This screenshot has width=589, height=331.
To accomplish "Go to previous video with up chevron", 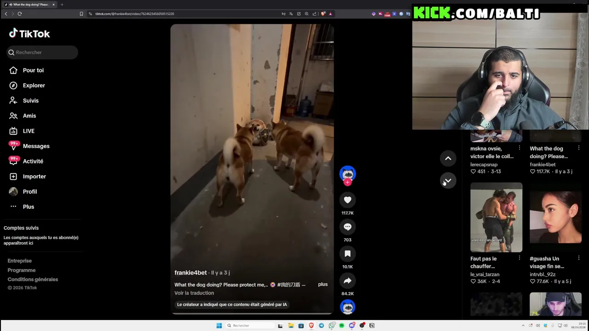I will pyautogui.click(x=448, y=159).
